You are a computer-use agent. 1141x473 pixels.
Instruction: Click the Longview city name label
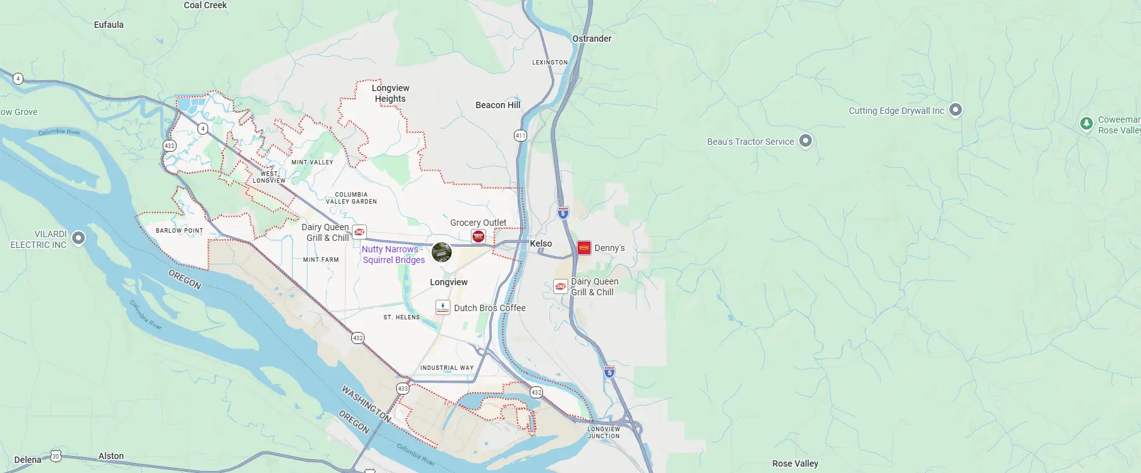[449, 282]
